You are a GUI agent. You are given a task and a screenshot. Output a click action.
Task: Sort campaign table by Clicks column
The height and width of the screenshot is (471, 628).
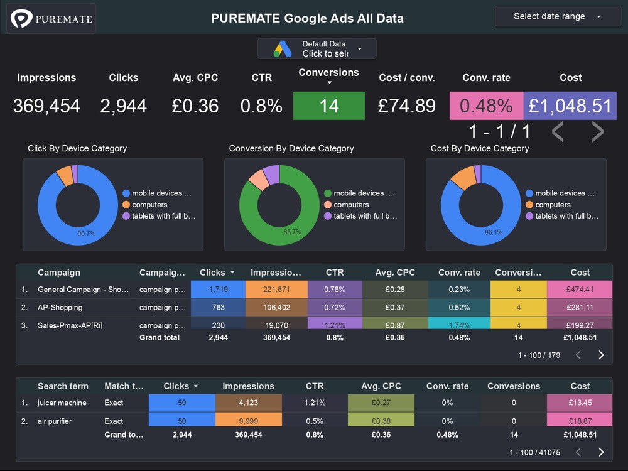click(217, 273)
